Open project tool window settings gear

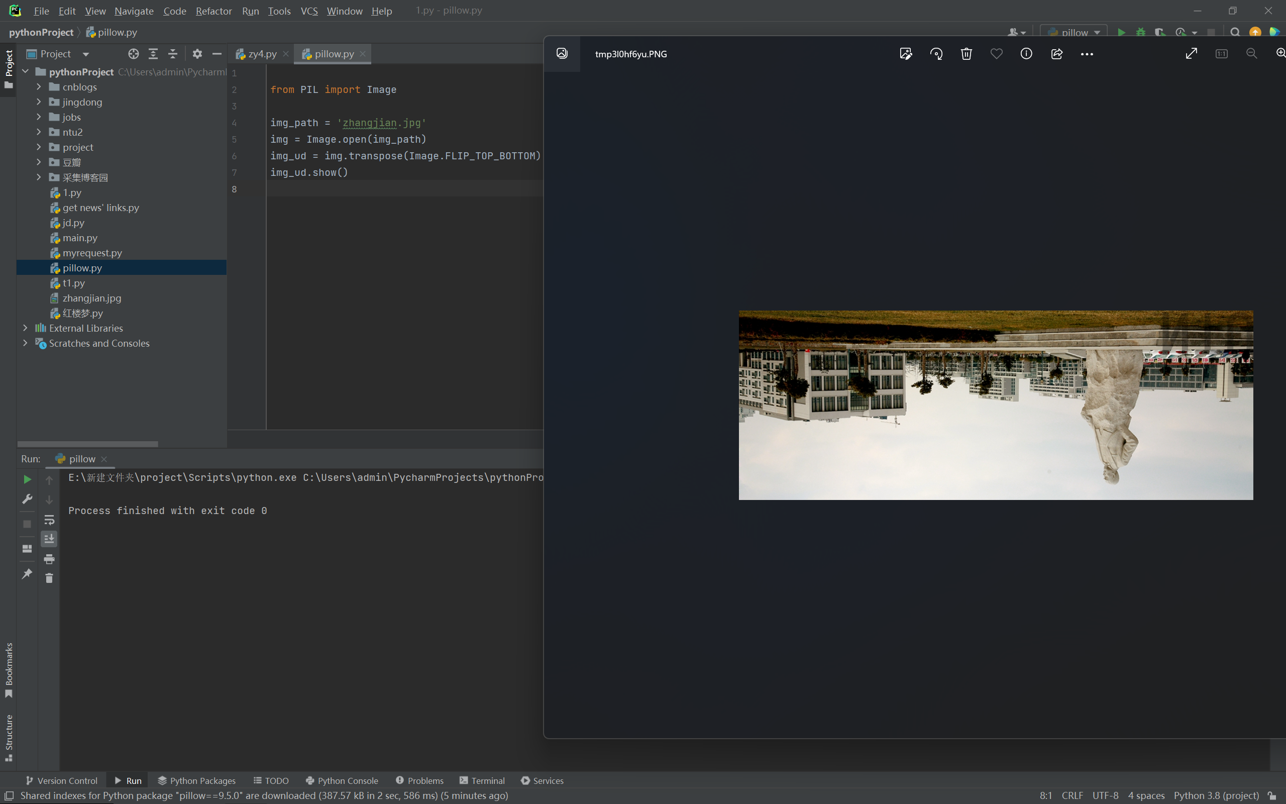tap(197, 54)
